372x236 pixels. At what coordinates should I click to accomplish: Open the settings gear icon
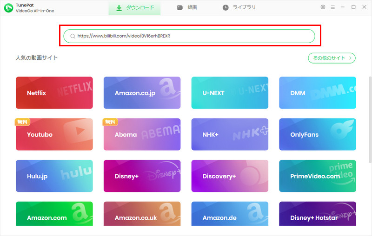click(x=323, y=7)
